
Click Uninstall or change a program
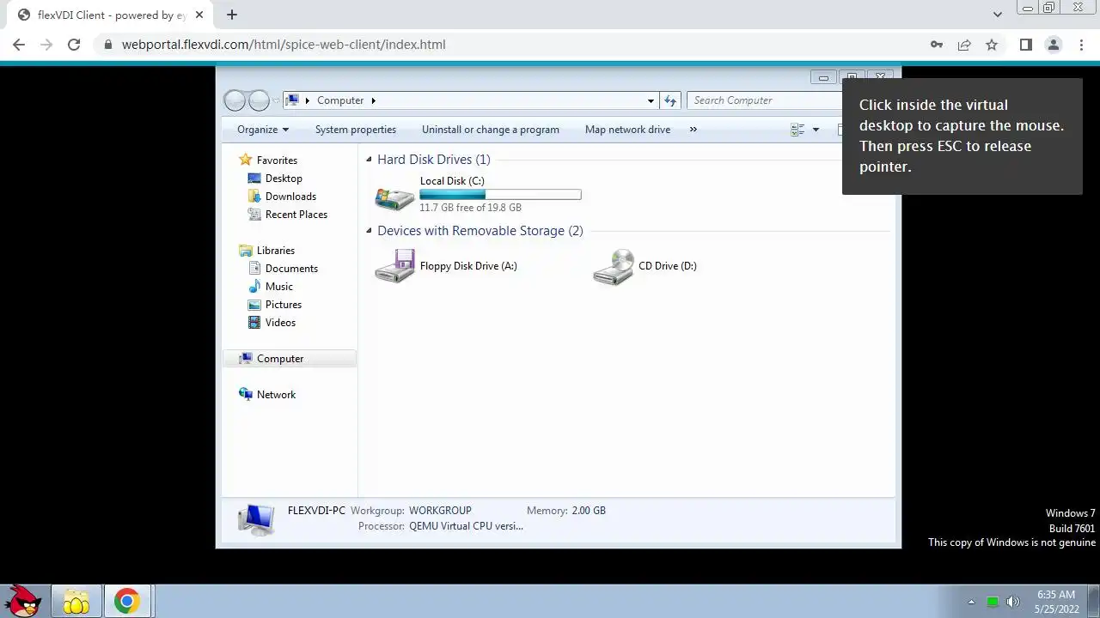coord(491,130)
